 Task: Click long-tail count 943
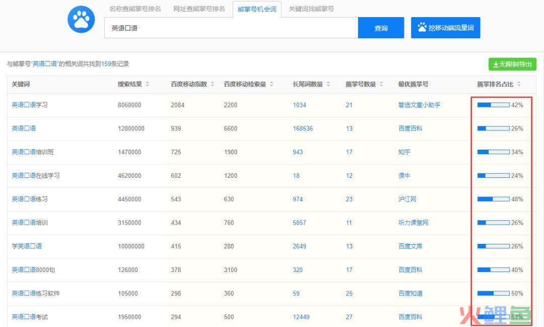(298, 152)
